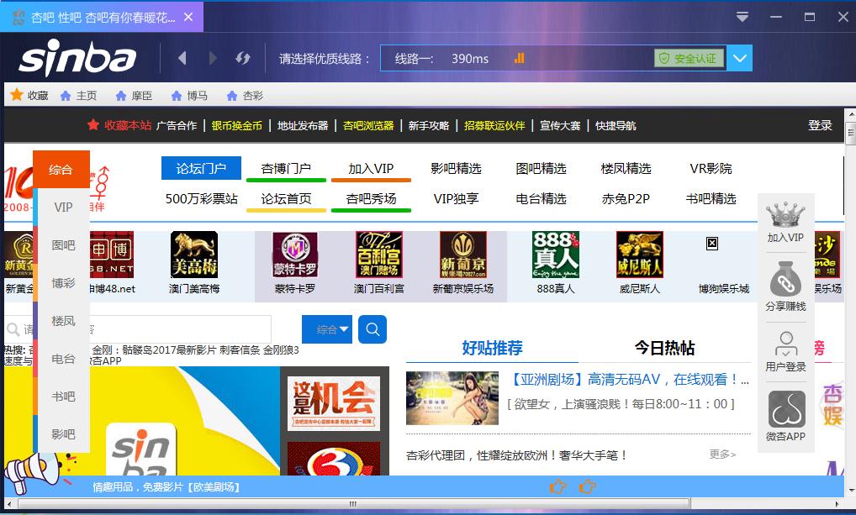
Task: Select the 综合 sidebar tab
Action: [x=61, y=170]
